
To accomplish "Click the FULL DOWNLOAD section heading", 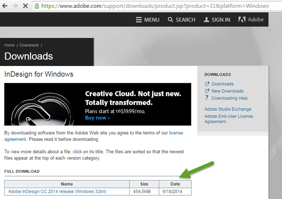I will [22, 171].
